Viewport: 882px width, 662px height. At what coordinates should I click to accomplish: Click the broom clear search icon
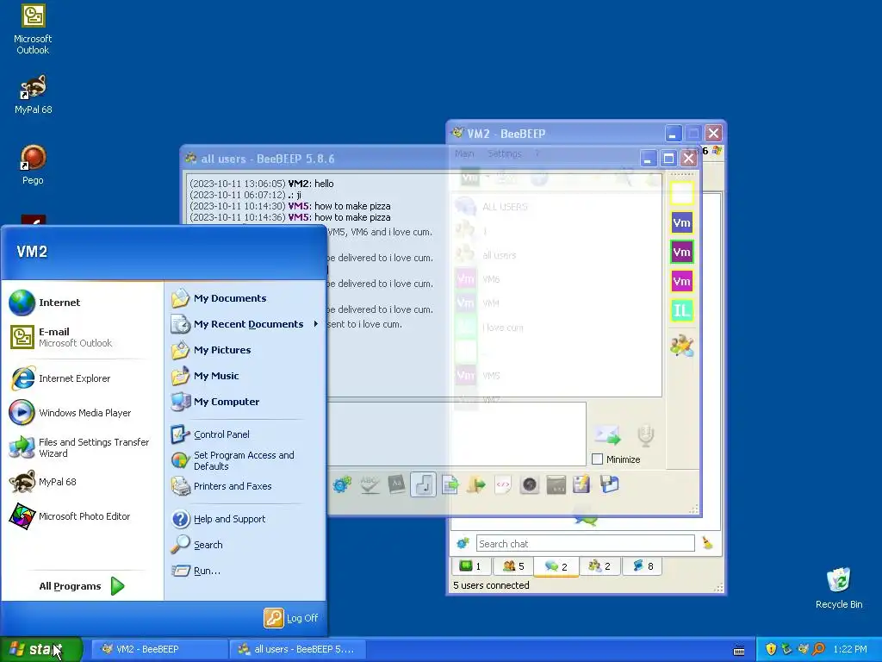coord(707,543)
